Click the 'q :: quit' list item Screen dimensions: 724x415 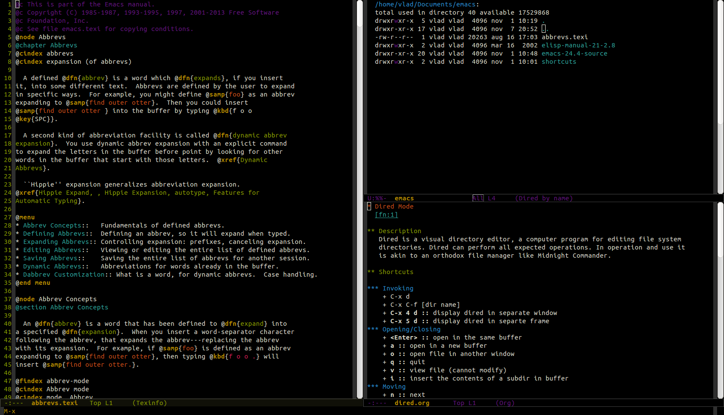point(404,362)
